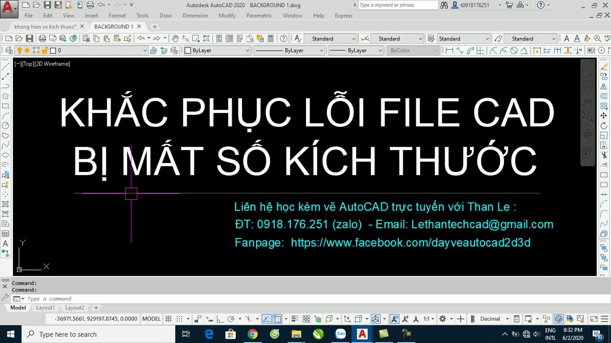Toggle Annotation visibility in status bar
The height and width of the screenshot is (343, 611).
coord(394,319)
